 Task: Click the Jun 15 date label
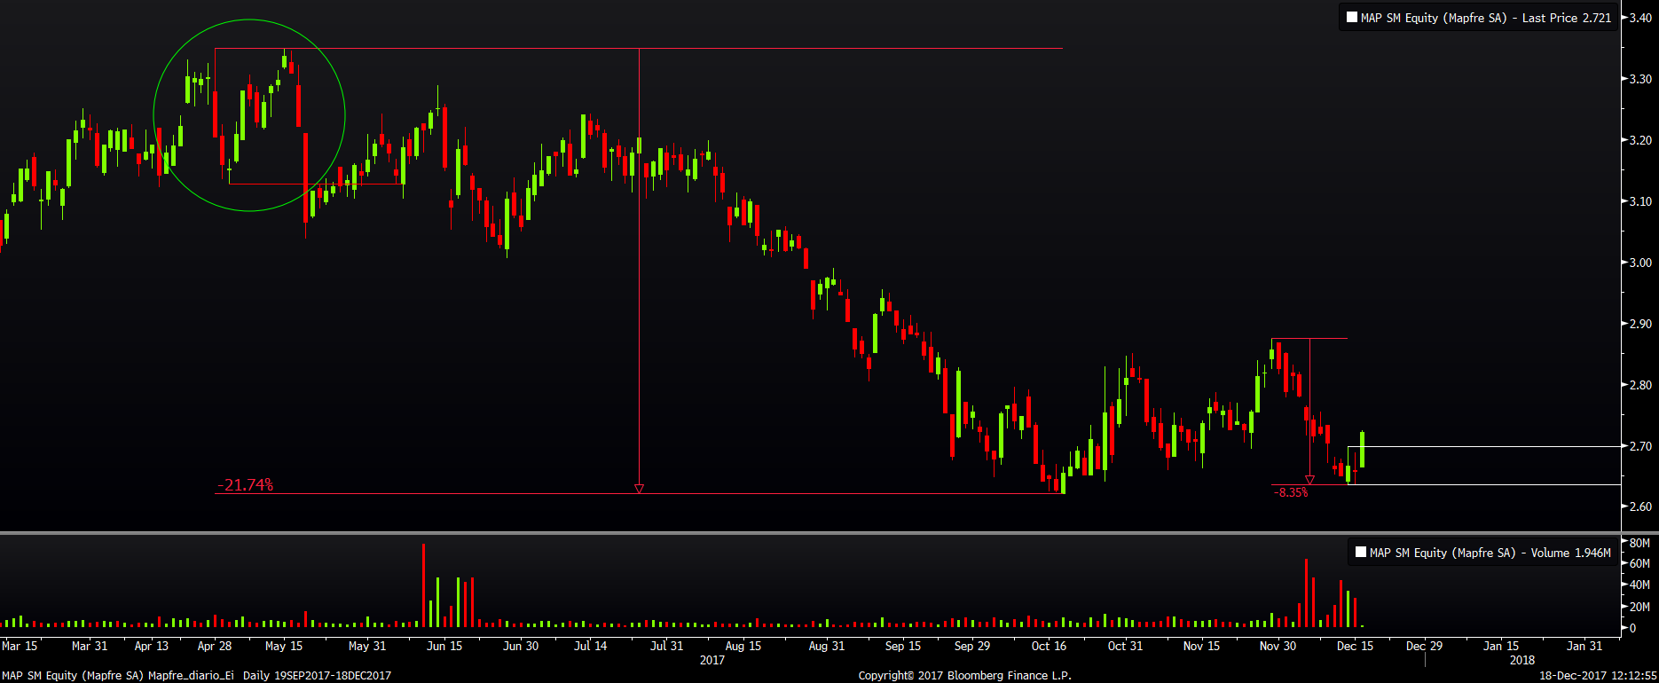click(x=444, y=646)
